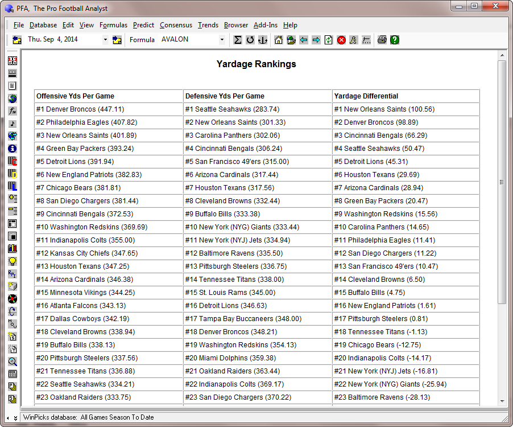Image resolution: width=513 pixels, height=427 pixels.
Task: Click #12 Kansas City Chiefs (347.65) cell
Action: [109, 253]
